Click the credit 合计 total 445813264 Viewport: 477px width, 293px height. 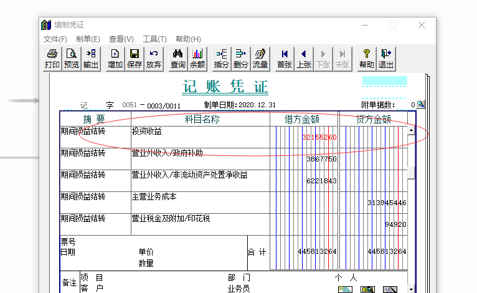387,252
